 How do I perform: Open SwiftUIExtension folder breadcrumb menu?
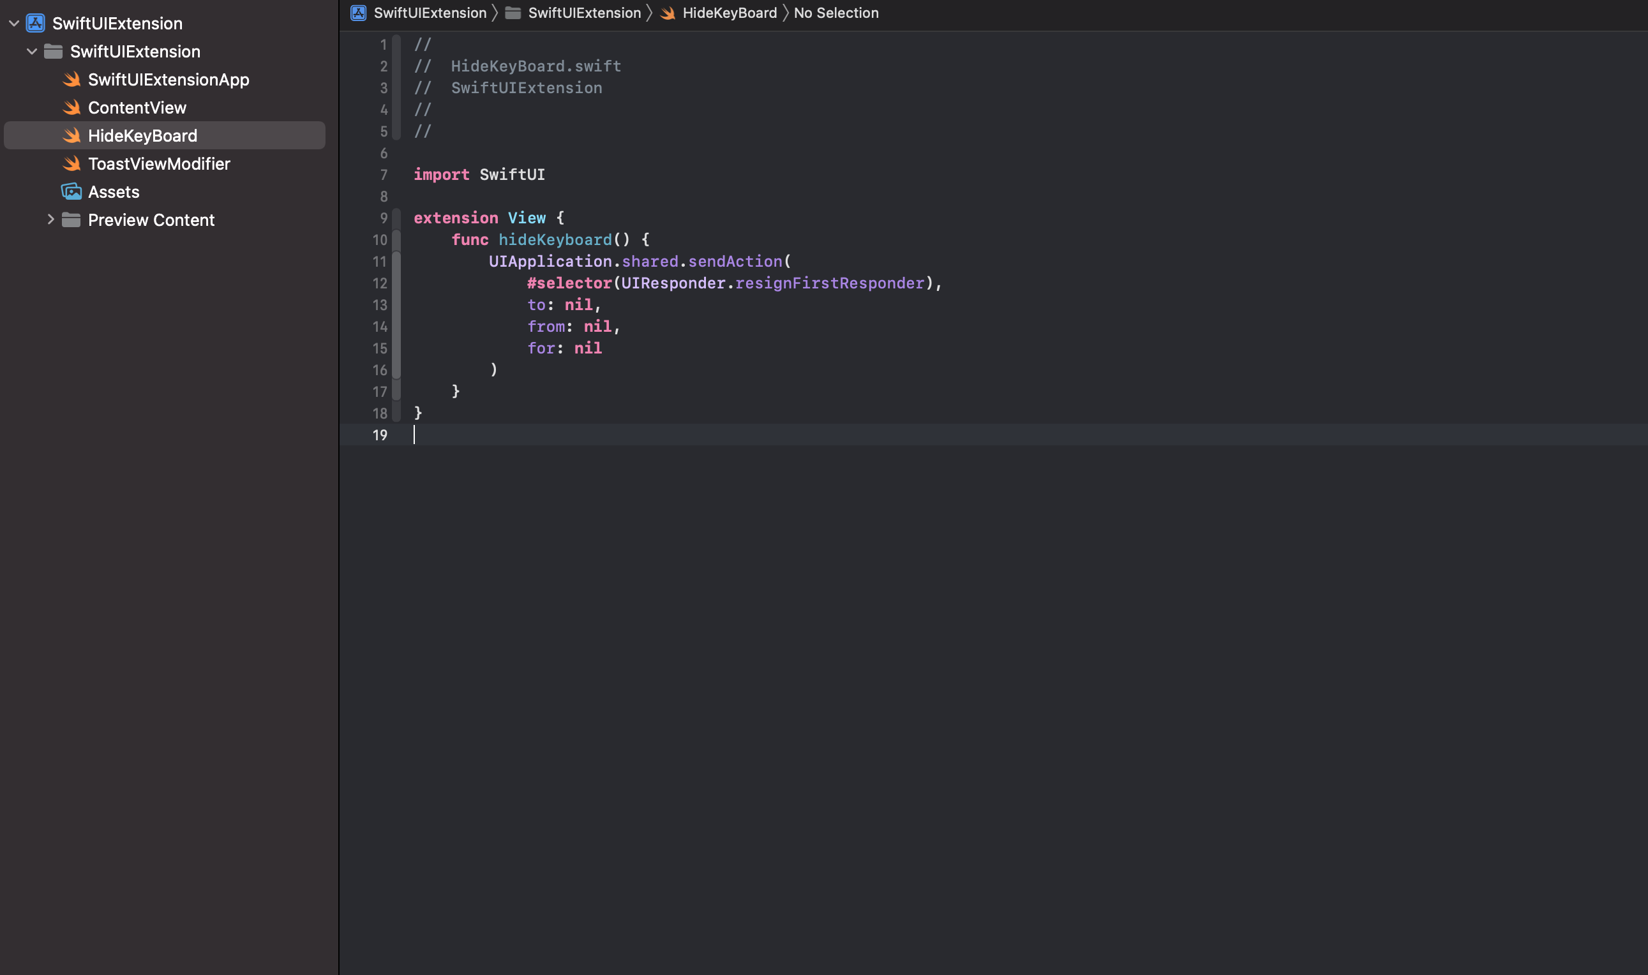pyautogui.click(x=584, y=13)
